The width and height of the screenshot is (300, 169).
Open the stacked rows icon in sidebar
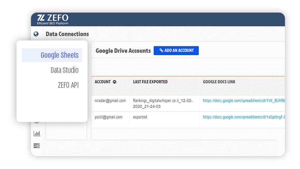(37, 146)
